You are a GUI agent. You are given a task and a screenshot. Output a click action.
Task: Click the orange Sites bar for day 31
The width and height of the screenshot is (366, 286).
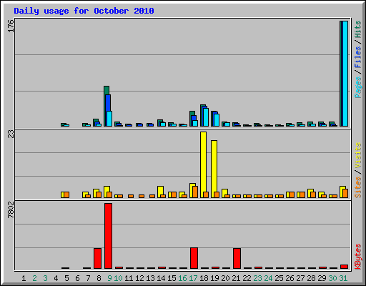coord(345,194)
